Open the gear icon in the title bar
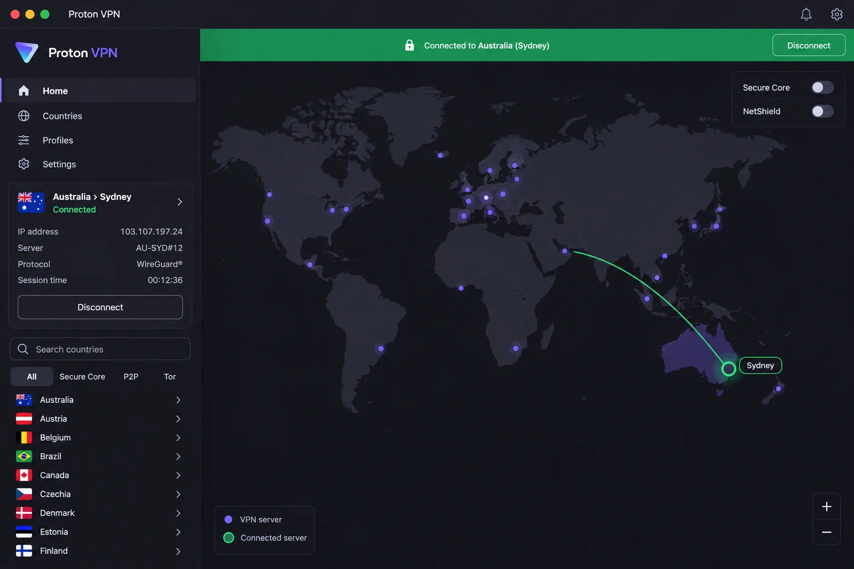The width and height of the screenshot is (854, 569). point(837,14)
